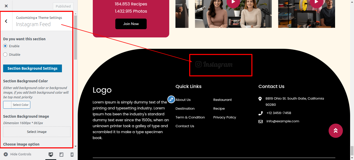This screenshot has width=354, height=160.
Task: Click the Select image upload box
Action: tap(37, 132)
